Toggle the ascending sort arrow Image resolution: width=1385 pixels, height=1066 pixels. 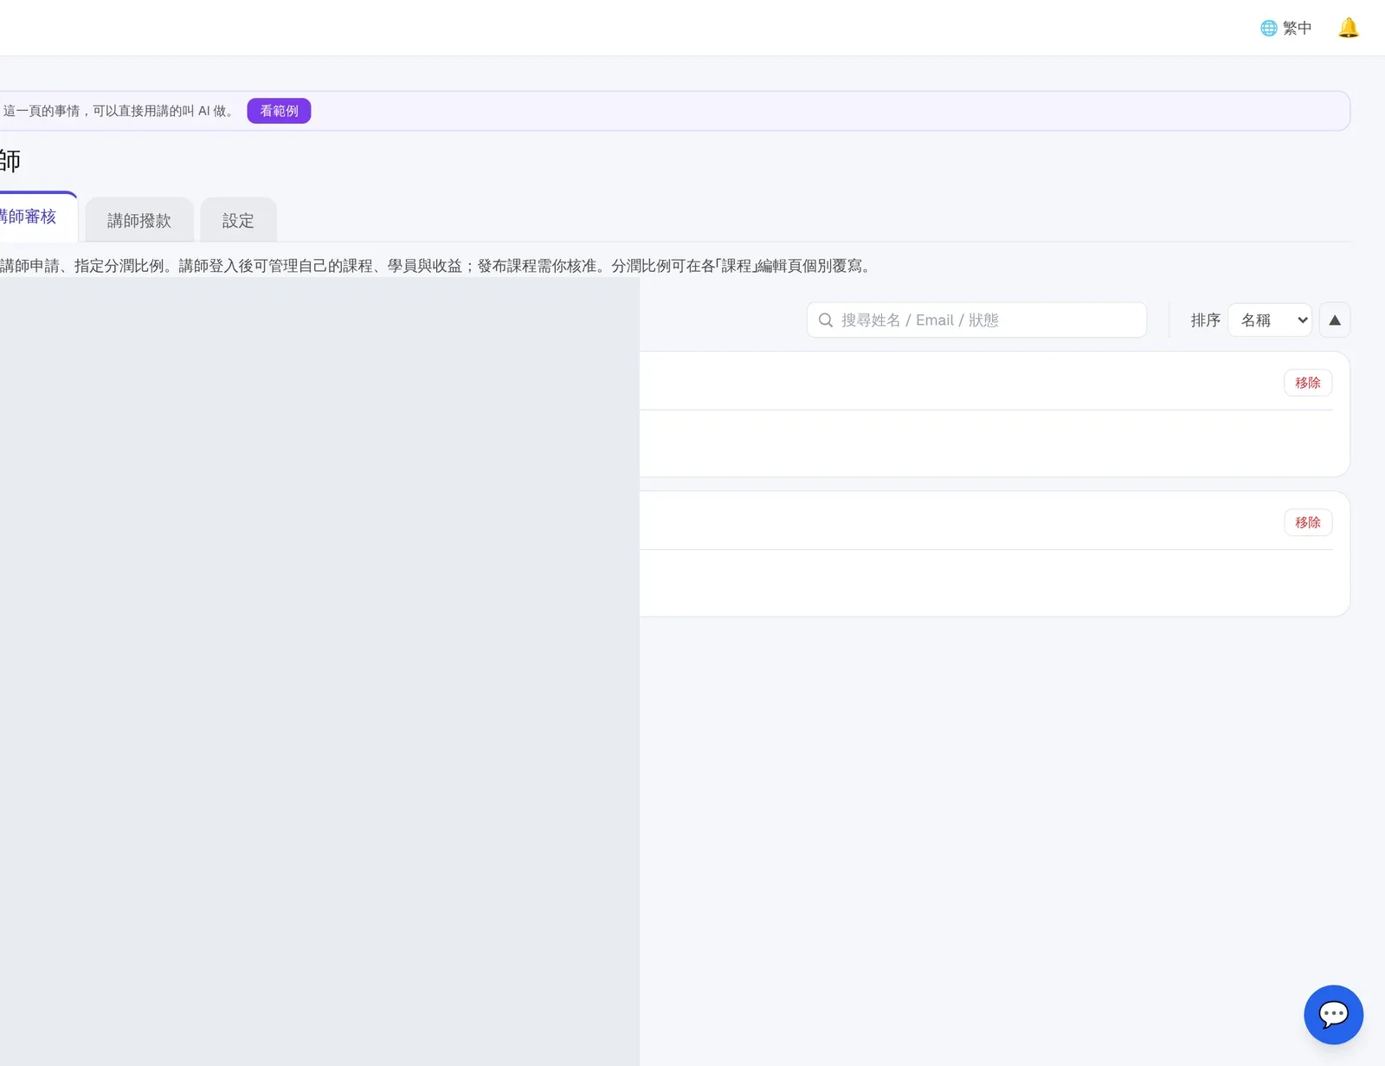(1334, 320)
